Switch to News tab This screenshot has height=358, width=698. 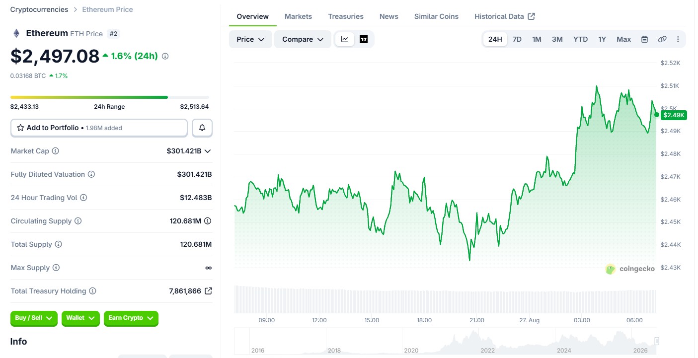click(389, 16)
